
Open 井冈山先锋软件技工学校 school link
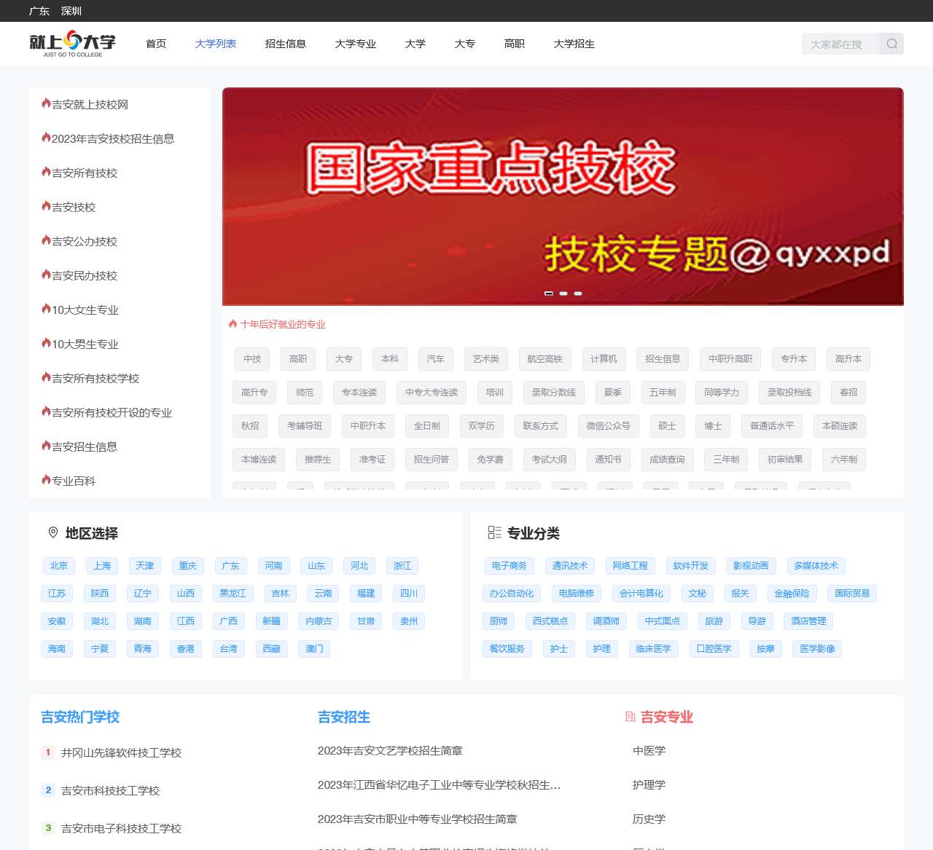click(x=121, y=752)
